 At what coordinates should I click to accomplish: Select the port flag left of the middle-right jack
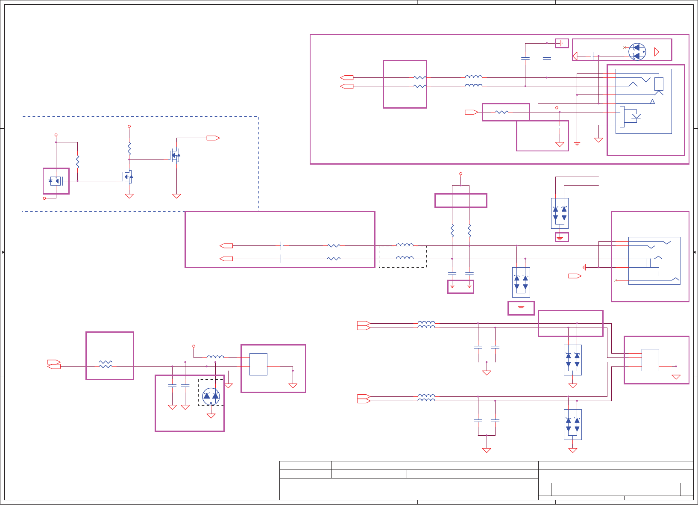tap(575, 276)
